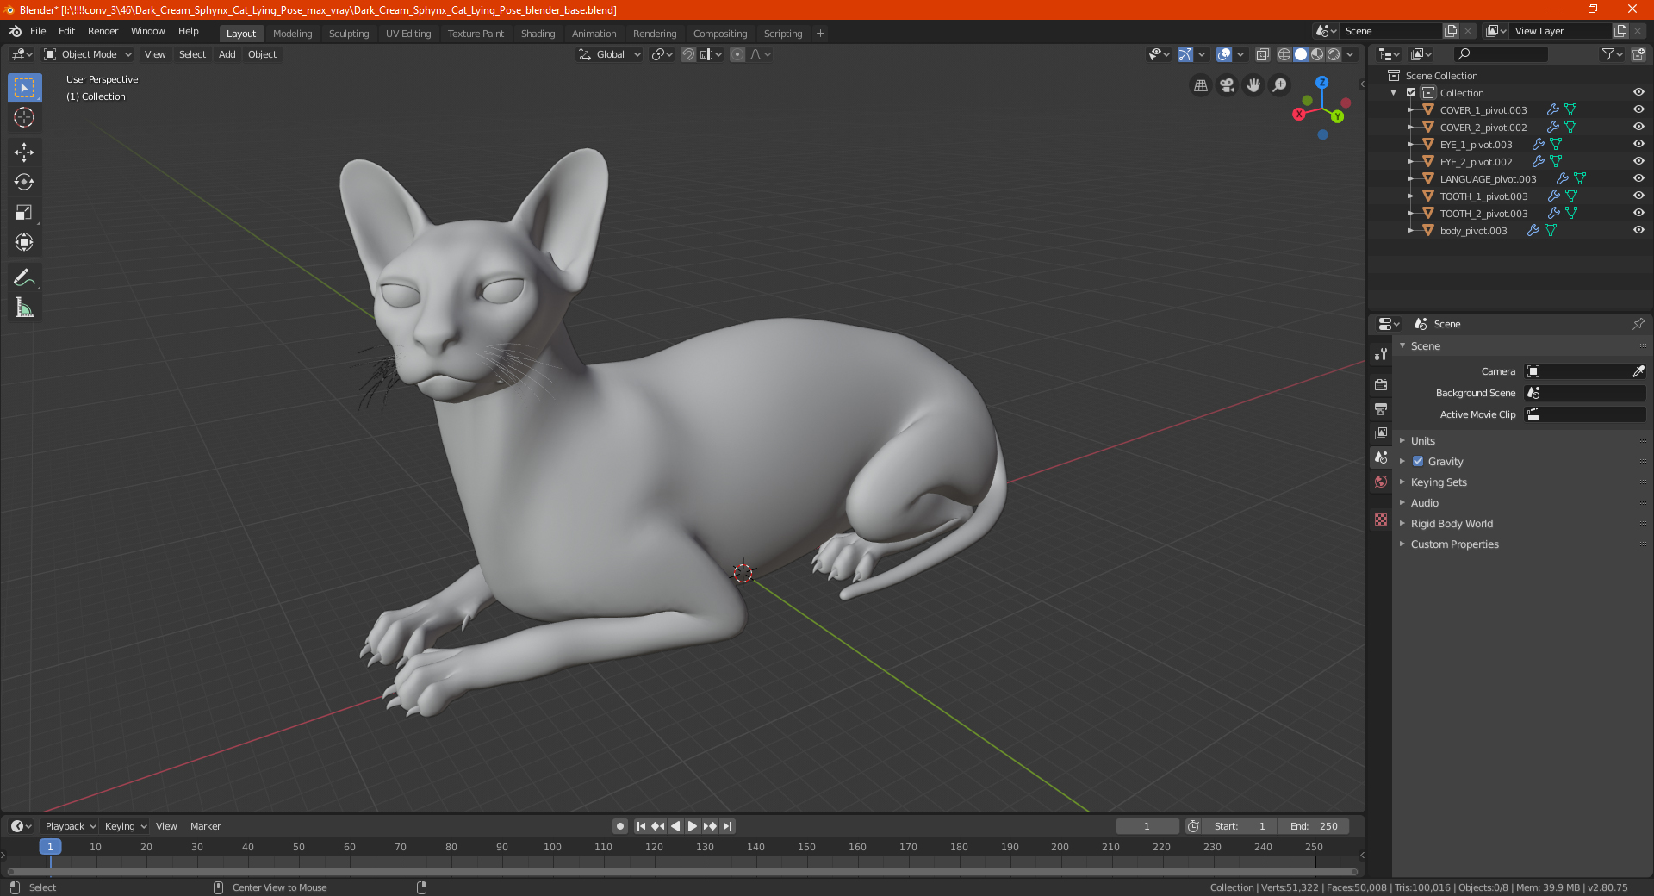Choose the Move tool
Screen dimensions: 1654x896
click(24, 152)
